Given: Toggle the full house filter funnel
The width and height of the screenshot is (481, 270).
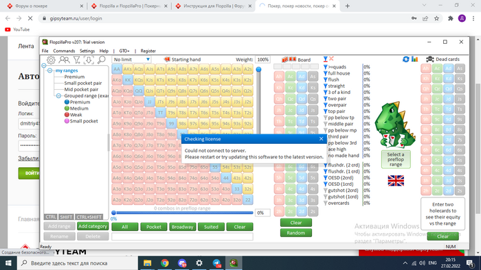Looking at the screenshot, I should (326, 73).
